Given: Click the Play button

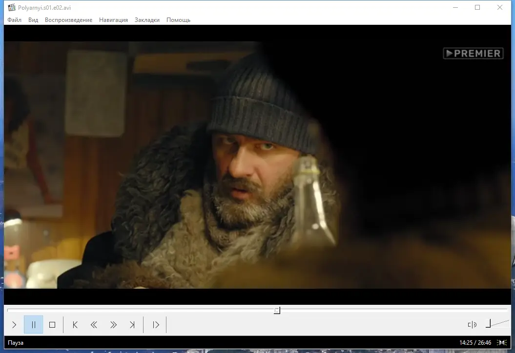Looking at the screenshot, I should click(x=14, y=324).
